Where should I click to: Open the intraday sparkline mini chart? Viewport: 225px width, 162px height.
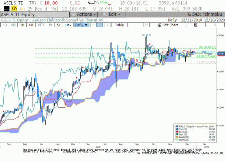pos(99,3)
